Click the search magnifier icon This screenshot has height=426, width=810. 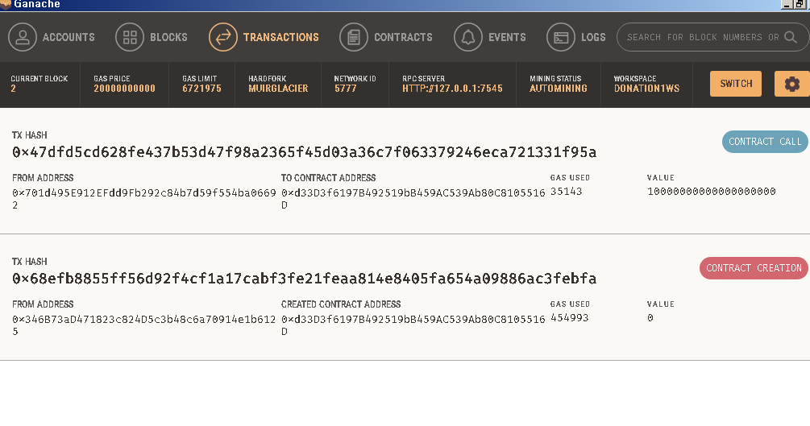tap(791, 37)
